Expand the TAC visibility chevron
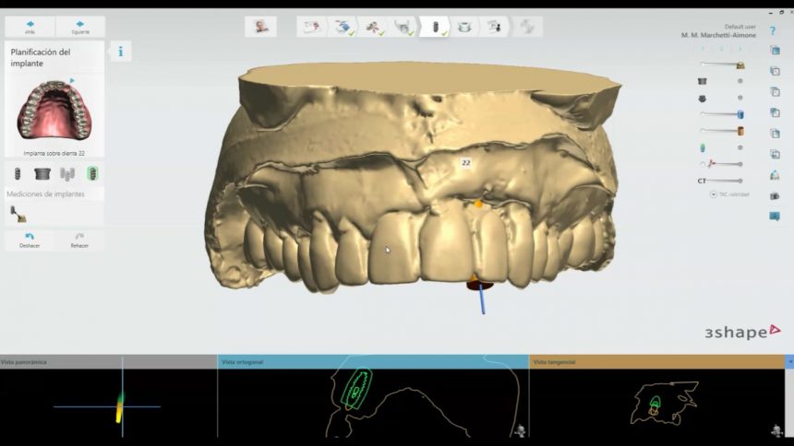 713,194
